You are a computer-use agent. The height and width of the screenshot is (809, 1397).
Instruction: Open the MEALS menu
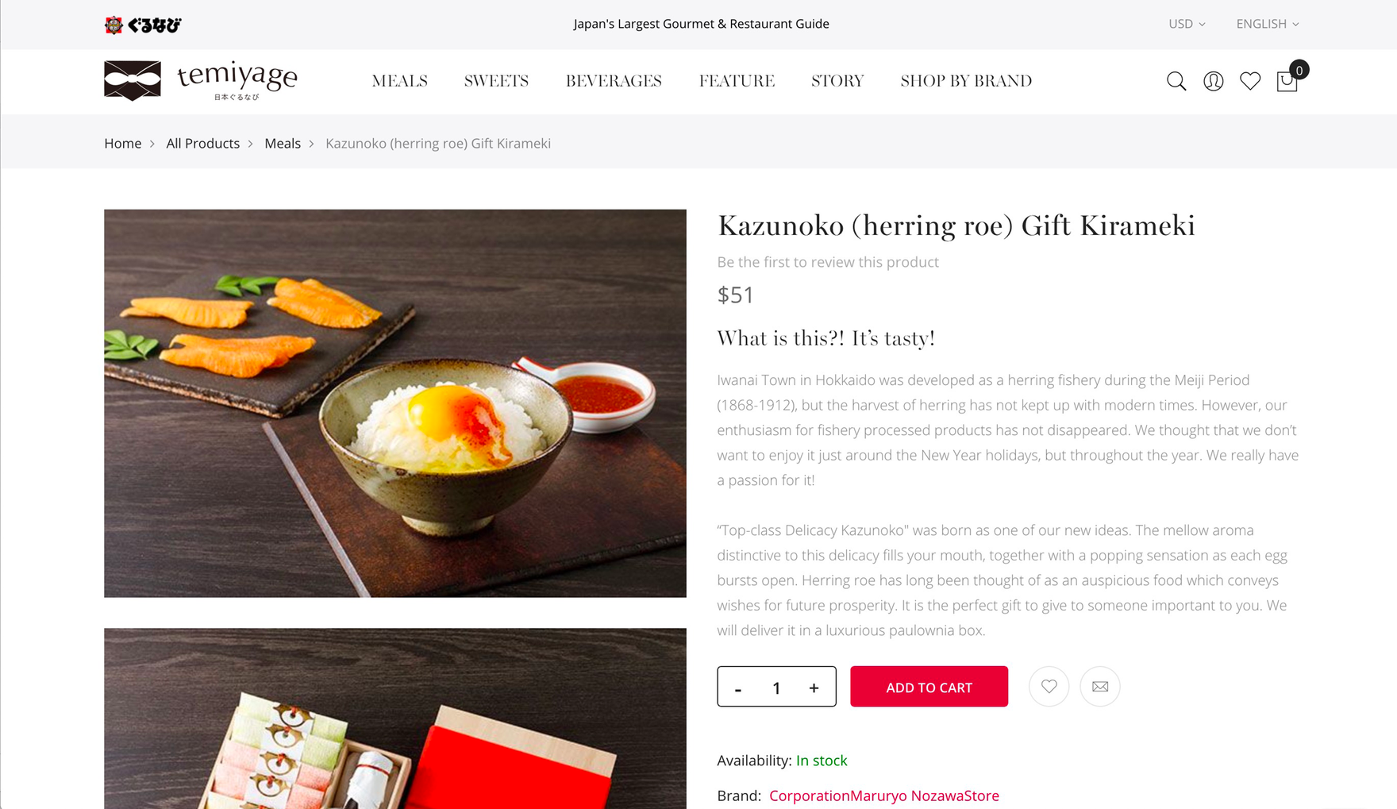(399, 81)
